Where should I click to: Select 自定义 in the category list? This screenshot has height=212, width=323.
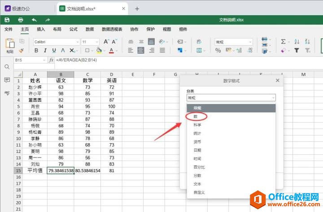tap(231, 192)
